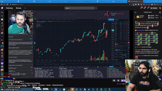This screenshot has width=162, height=91.
Task: Click themadwaiter username in stream chat
Action: coord(141,30)
